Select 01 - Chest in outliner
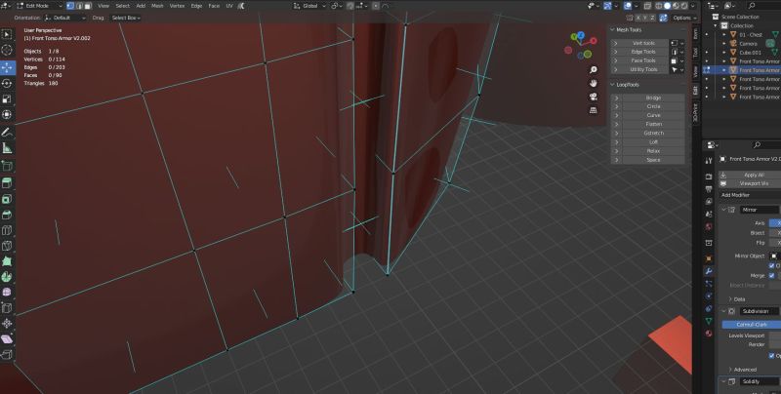The height and width of the screenshot is (394, 781). click(x=751, y=35)
